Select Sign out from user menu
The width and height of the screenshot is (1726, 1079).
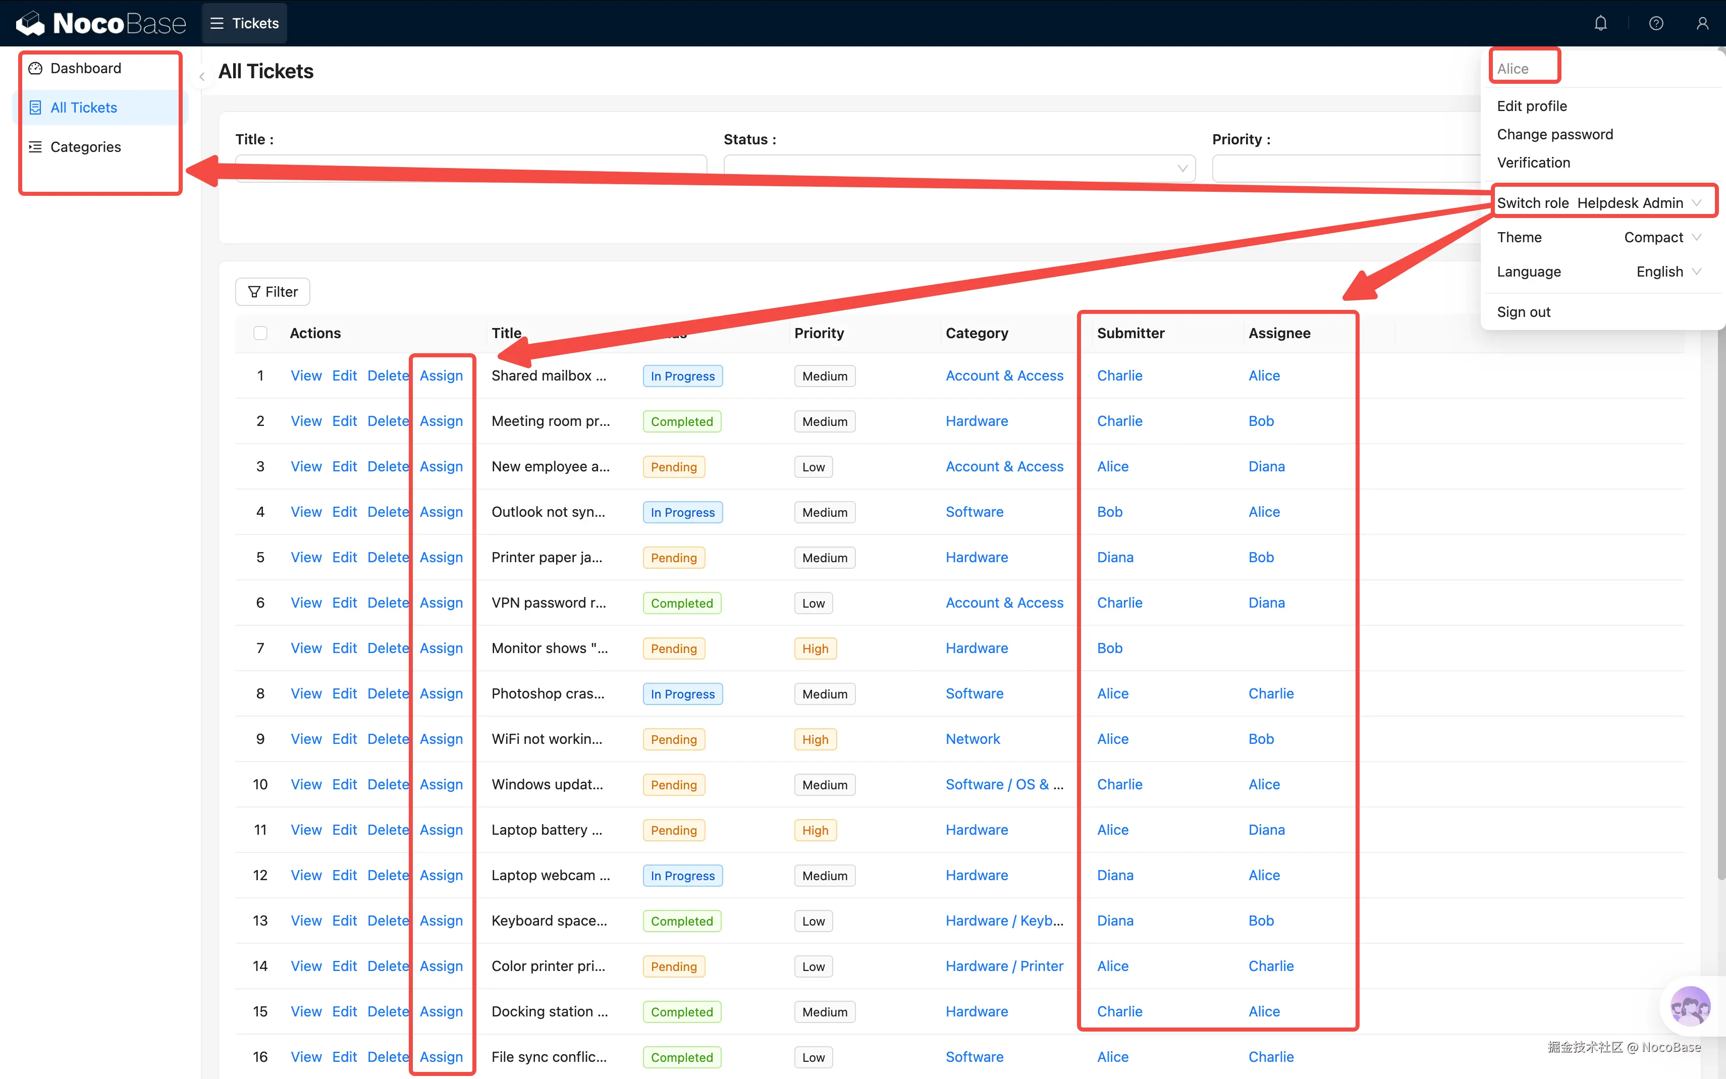1523,312
